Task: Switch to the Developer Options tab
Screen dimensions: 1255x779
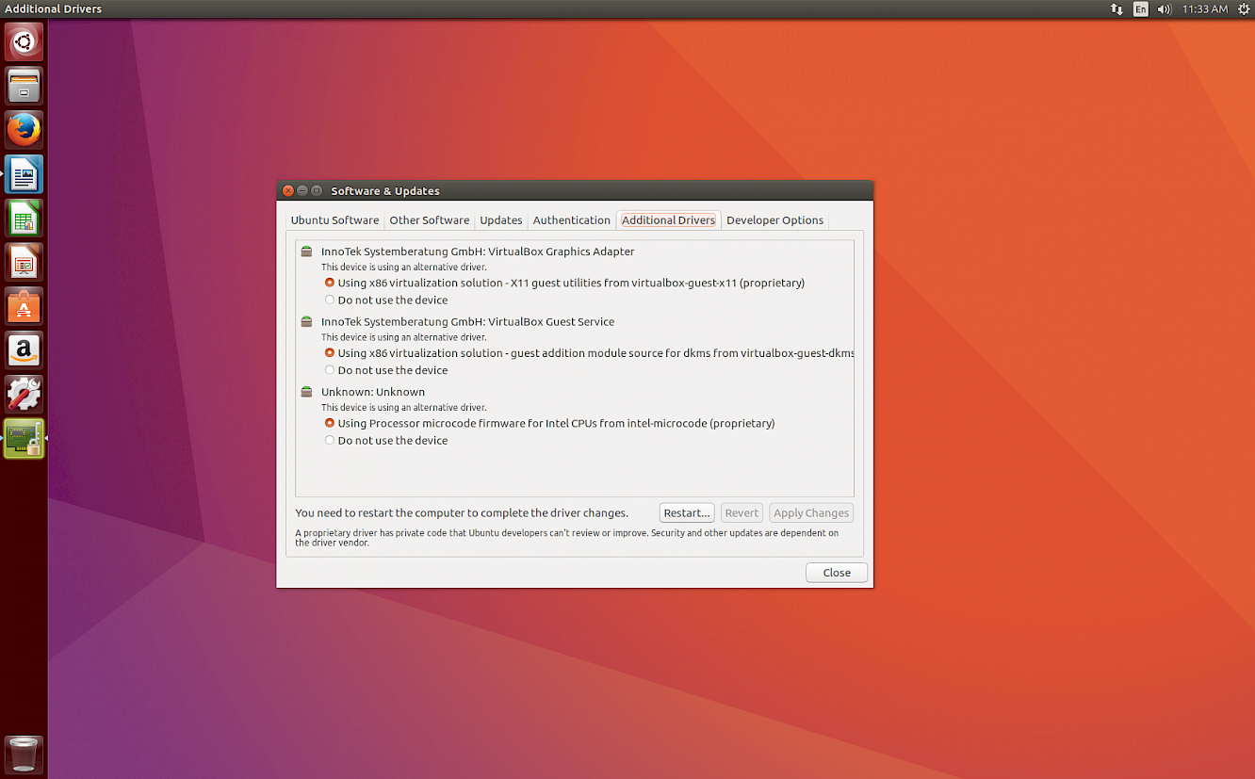Action: 774,220
